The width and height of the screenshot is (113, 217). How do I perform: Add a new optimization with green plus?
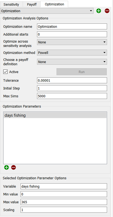tap(99, 11)
